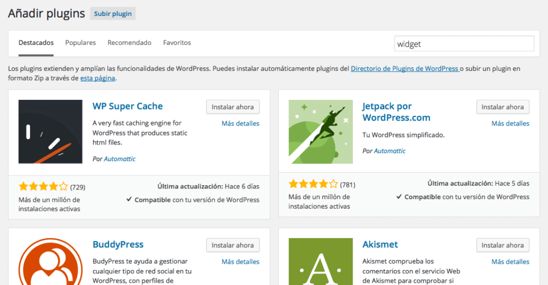The width and height of the screenshot is (548, 285).
Task: Install Akismet now
Action: coord(503,246)
